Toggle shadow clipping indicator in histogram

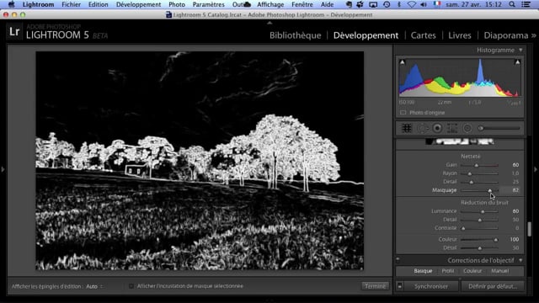403,62
